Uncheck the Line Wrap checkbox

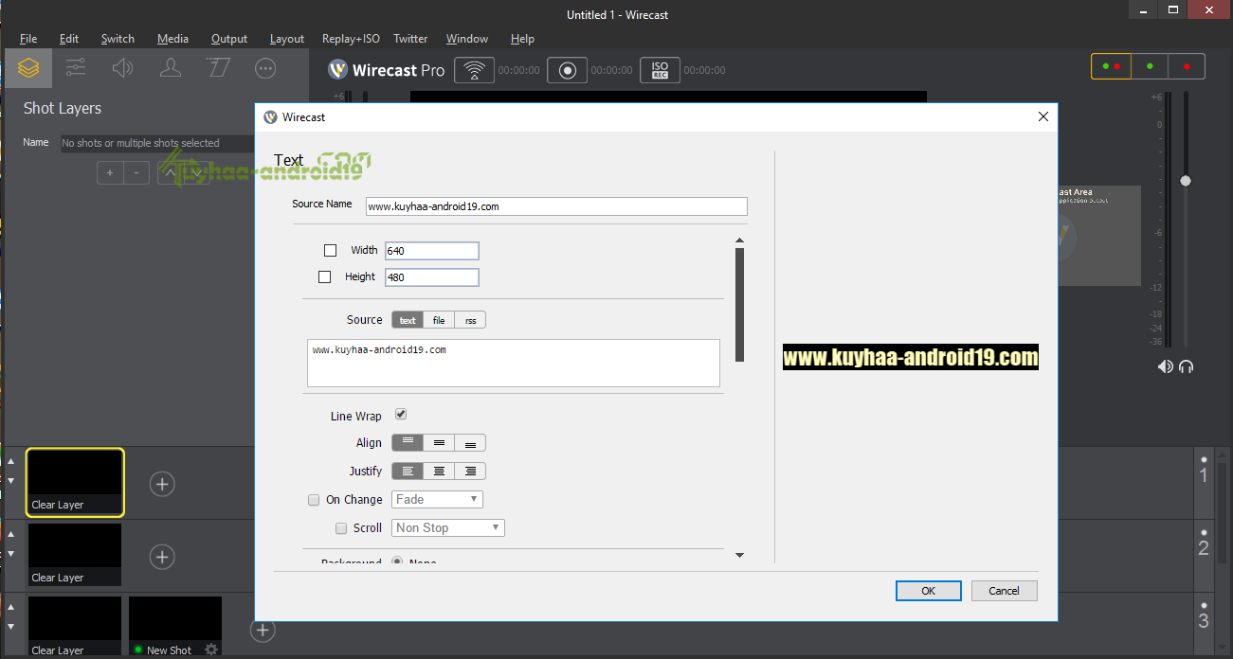401,415
